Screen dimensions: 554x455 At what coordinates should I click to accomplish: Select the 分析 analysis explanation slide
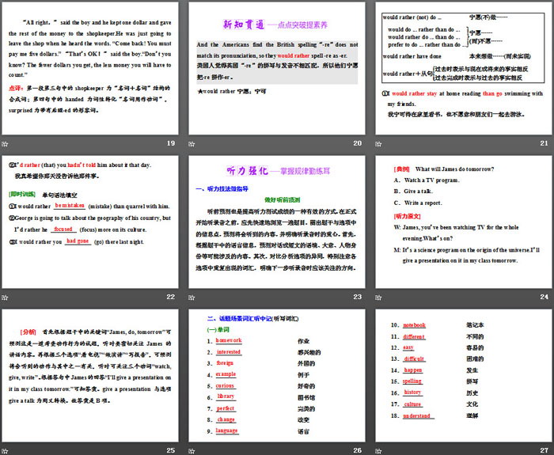pyautogui.click(x=90, y=375)
